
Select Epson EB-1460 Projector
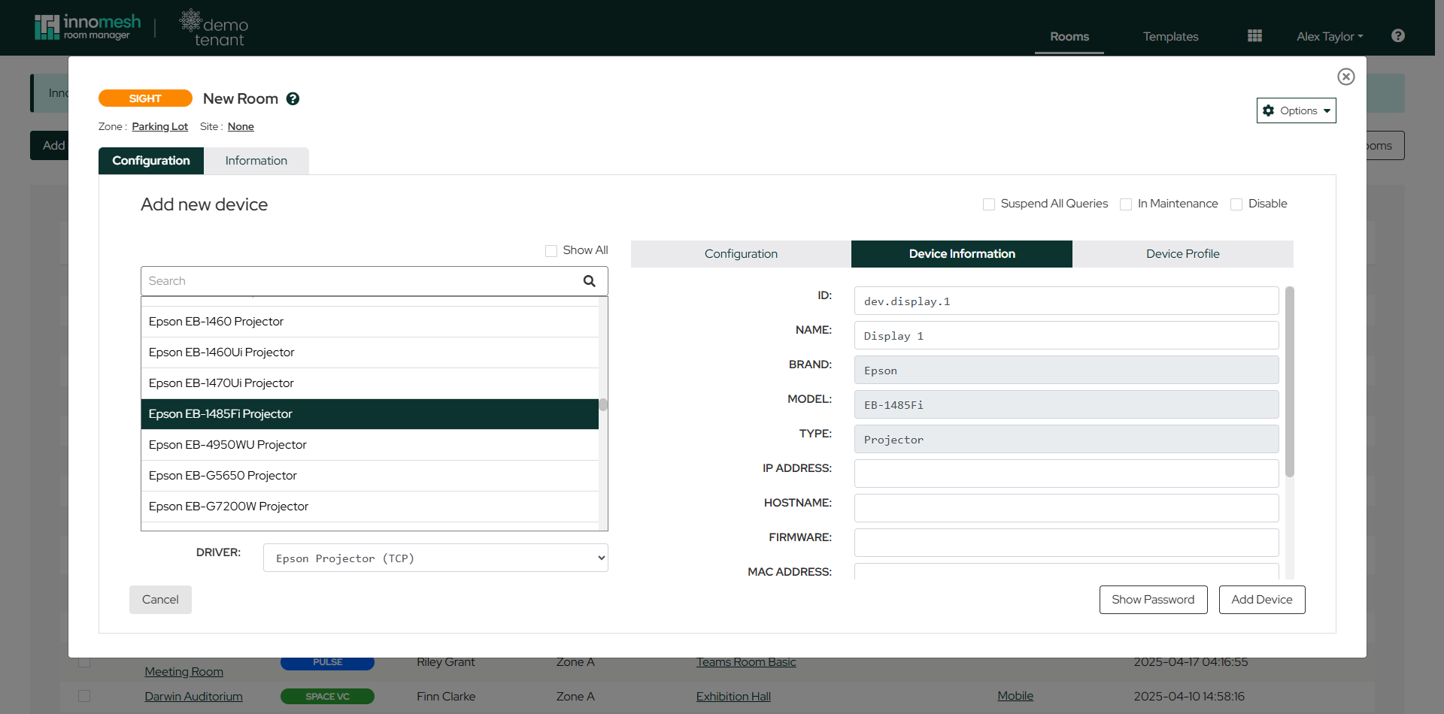coord(370,322)
